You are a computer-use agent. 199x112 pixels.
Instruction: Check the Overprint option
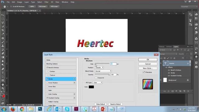[x=96, y=78]
